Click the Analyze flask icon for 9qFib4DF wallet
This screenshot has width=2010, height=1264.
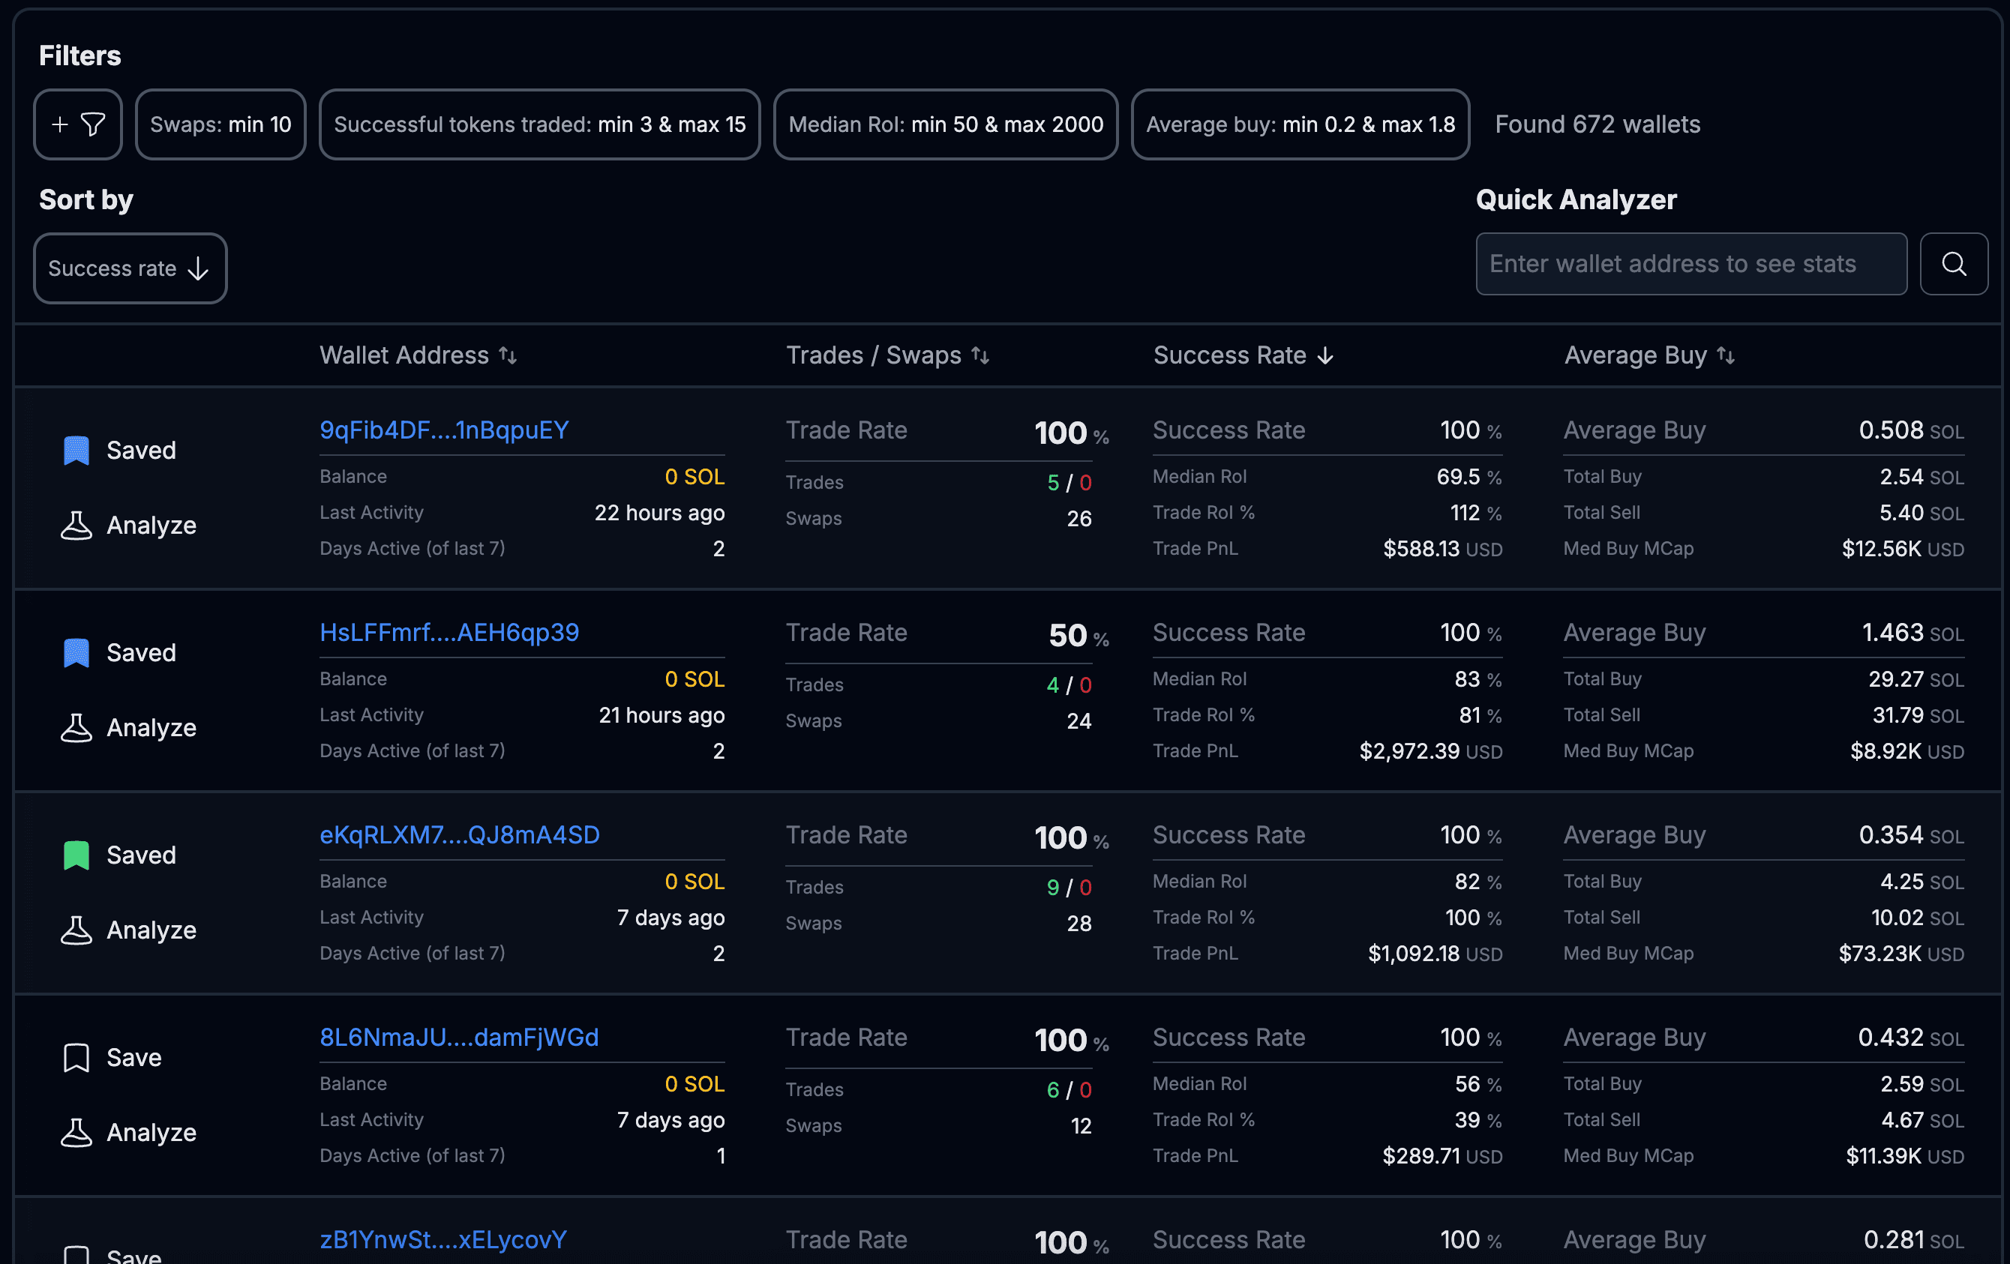(76, 526)
